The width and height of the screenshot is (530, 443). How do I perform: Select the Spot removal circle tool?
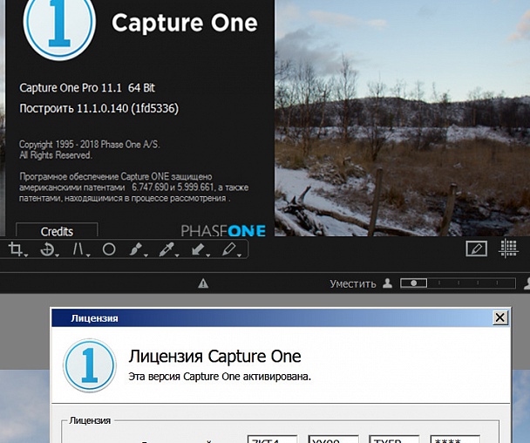click(109, 249)
